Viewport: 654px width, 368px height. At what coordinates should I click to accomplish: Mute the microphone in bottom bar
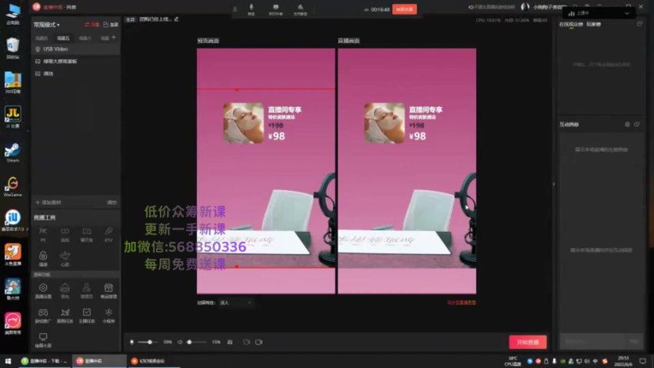point(132,342)
